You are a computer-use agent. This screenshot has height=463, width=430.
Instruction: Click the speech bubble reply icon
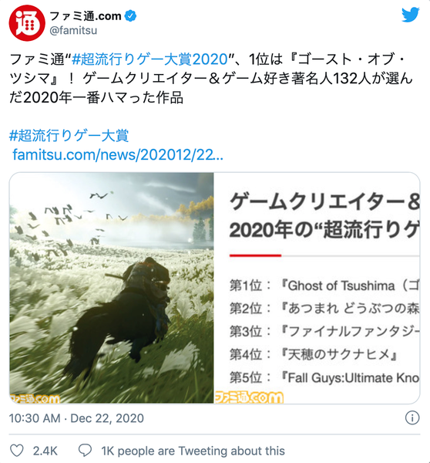tap(85, 451)
